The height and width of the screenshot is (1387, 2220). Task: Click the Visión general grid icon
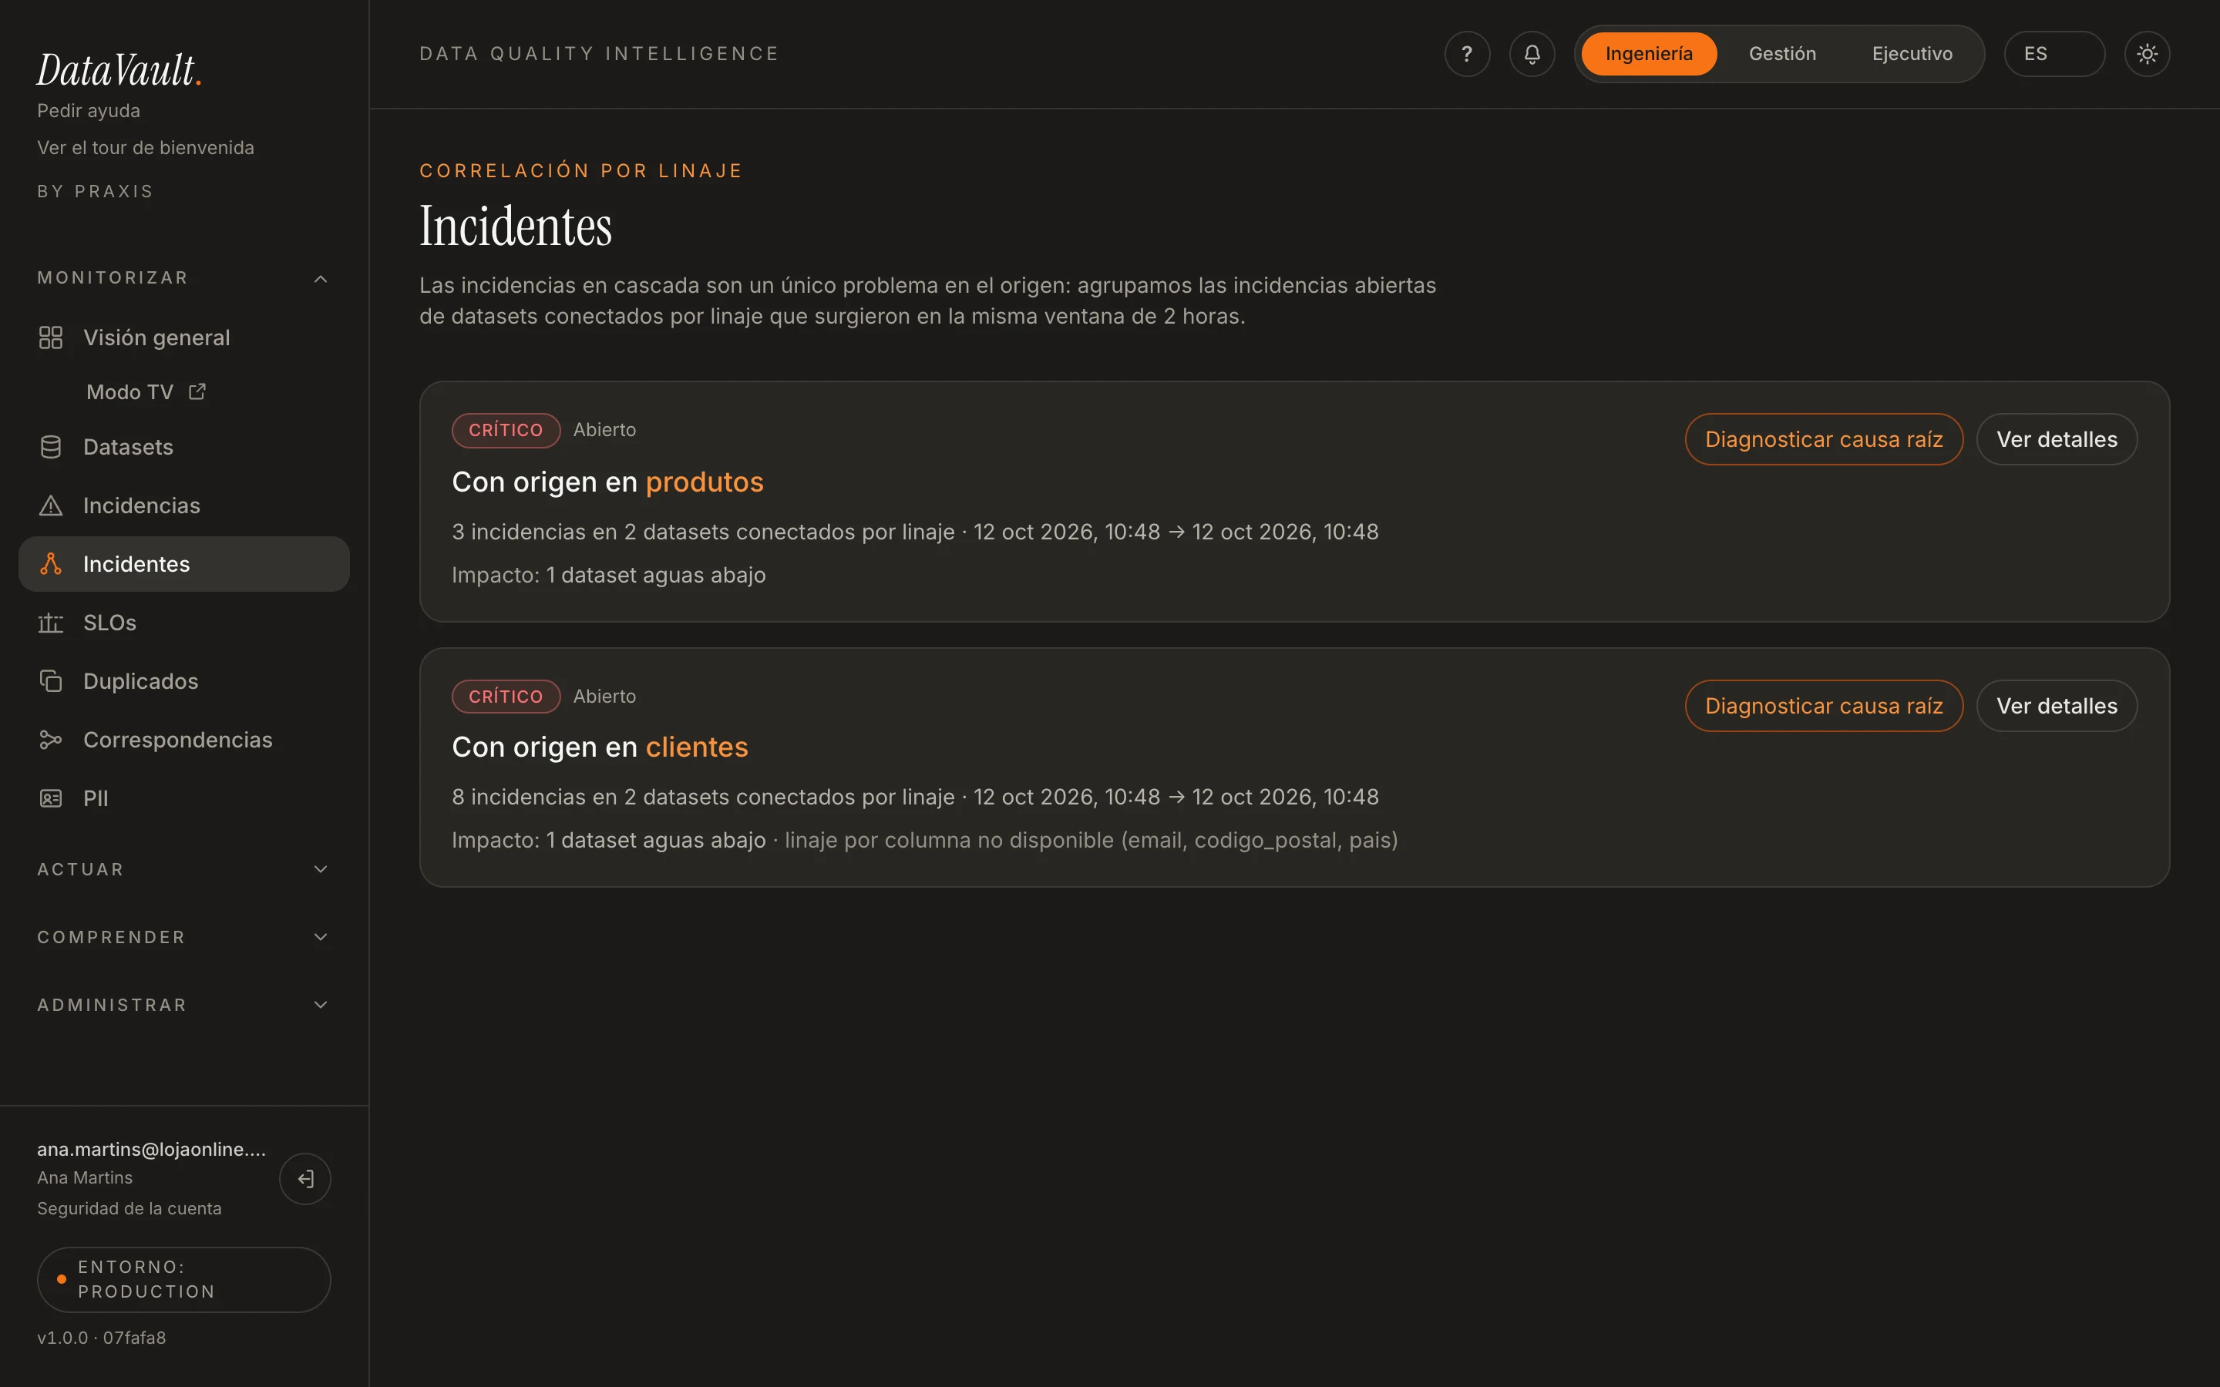pyautogui.click(x=50, y=338)
